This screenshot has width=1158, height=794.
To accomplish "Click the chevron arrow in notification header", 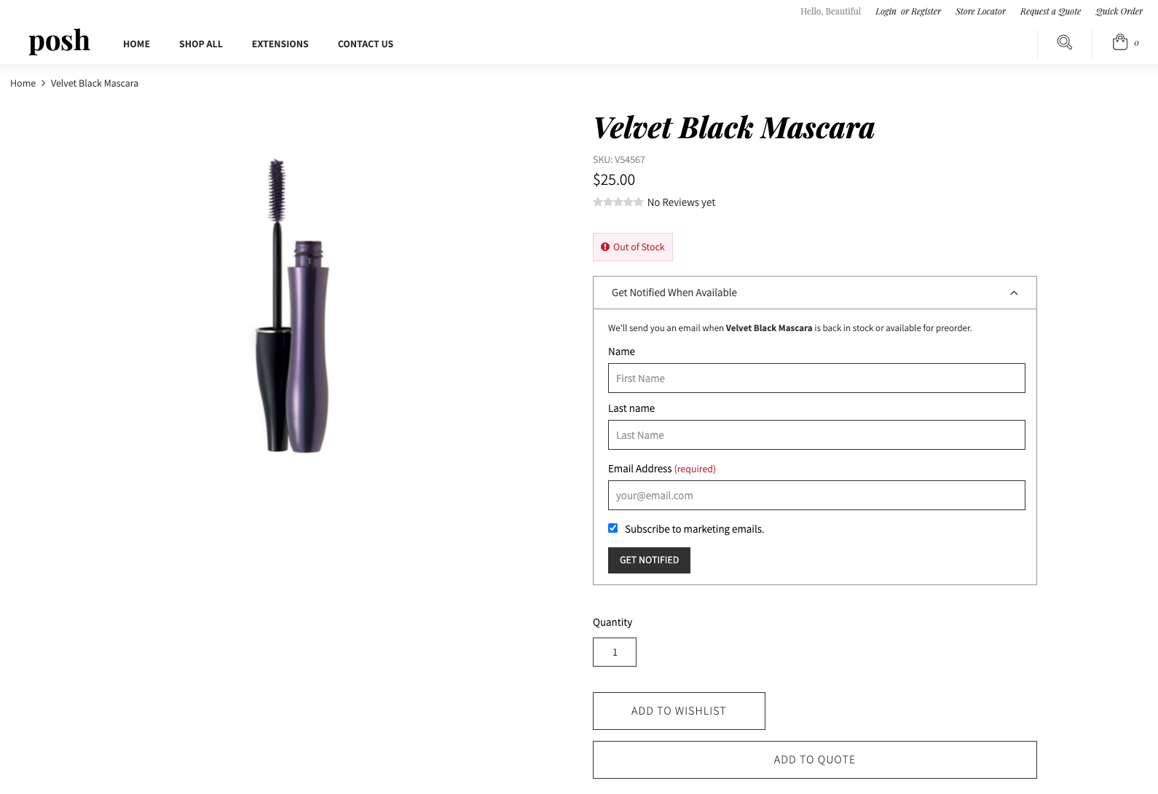I will coord(1014,293).
